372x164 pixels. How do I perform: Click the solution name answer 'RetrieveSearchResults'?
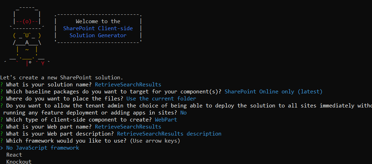[x=128, y=85]
